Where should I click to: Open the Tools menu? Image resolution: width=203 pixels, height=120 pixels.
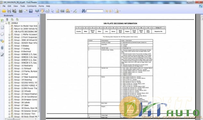point(22,6)
